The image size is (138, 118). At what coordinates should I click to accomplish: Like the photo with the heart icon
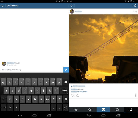pyautogui.click(x=72, y=96)
